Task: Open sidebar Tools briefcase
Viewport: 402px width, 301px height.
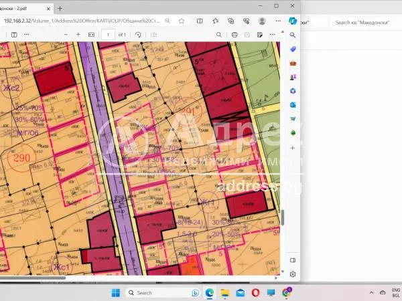Action: 293,64
